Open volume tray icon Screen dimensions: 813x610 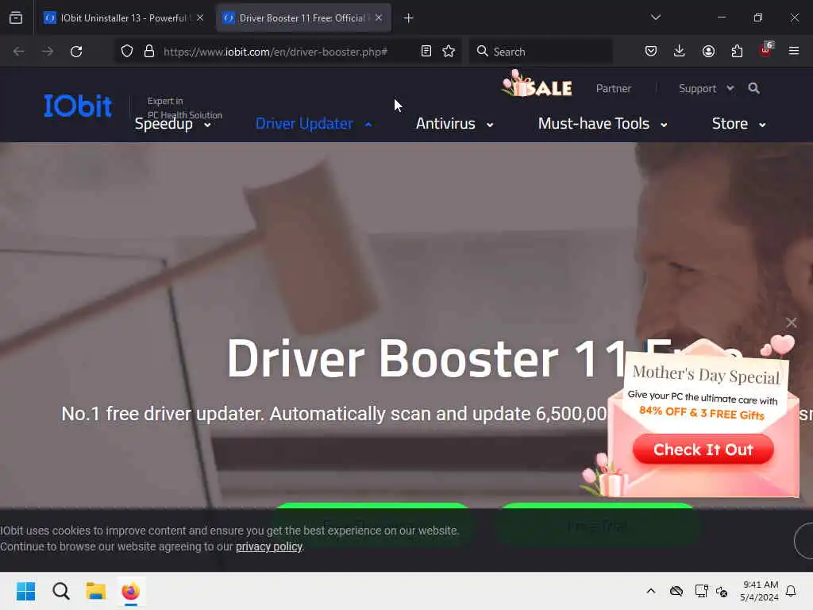point(722,591)
